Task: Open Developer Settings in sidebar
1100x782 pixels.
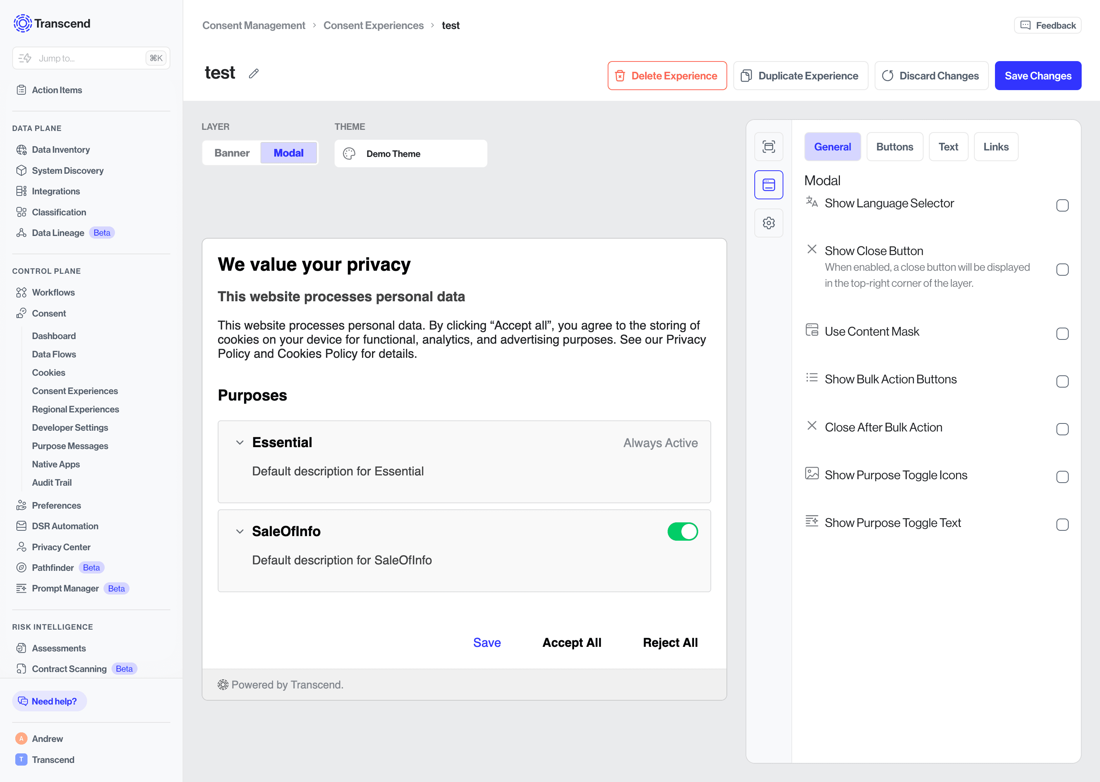Action: tap(70, 427)
